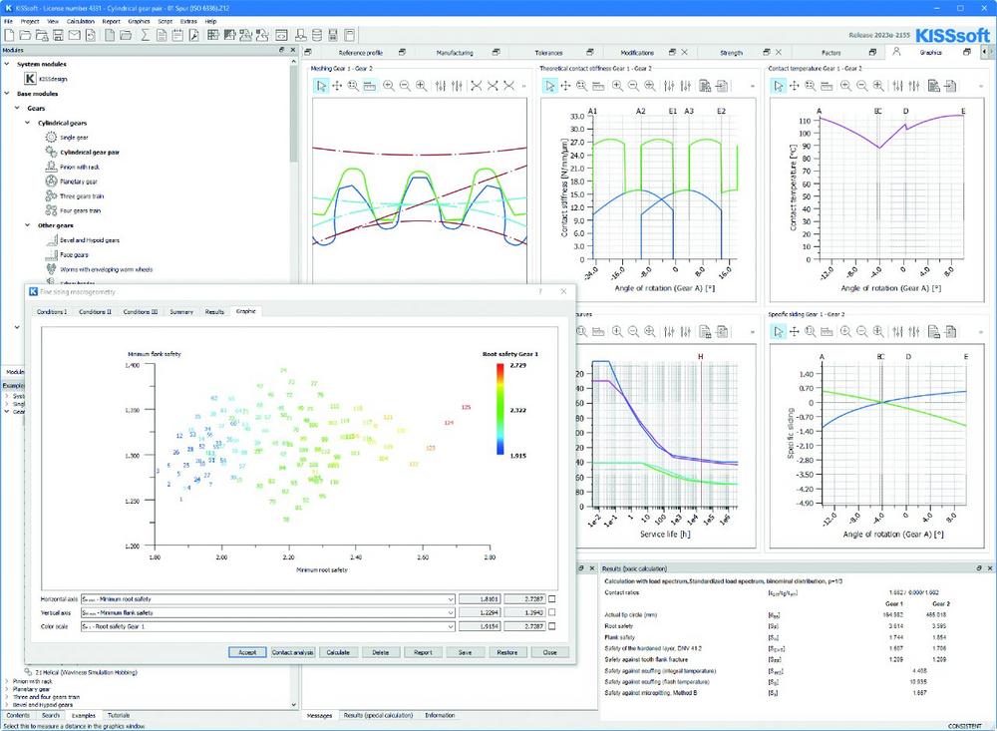Viewport: 997px width, 731px height.
Task: Zoom out in Theoretical contact stiffness toolbar
Action: 633,86
